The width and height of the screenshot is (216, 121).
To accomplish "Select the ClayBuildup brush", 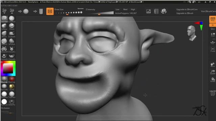I will (12, 19).
